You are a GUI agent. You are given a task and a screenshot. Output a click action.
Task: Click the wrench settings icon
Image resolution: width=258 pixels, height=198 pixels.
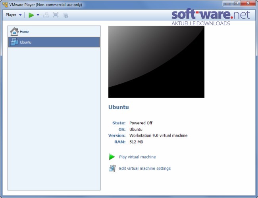click(112, 168)
